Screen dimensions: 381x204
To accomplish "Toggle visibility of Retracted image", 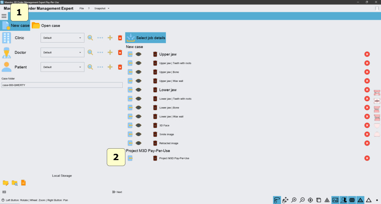I will click(x=139, y=143).
